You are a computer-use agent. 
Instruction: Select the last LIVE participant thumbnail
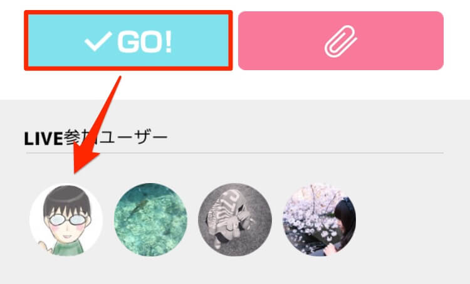(x=319, y=219)
